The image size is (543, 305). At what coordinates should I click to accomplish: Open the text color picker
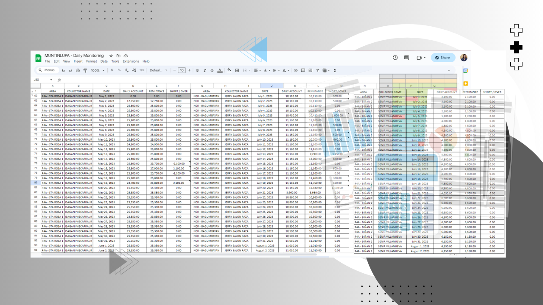220,70
